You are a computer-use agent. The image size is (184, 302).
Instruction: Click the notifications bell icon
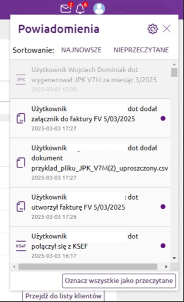80,9
